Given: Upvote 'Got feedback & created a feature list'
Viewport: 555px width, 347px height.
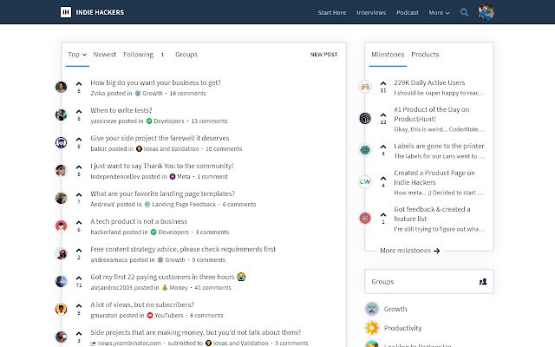Looking at the screenshot, I should click(383, 215).
